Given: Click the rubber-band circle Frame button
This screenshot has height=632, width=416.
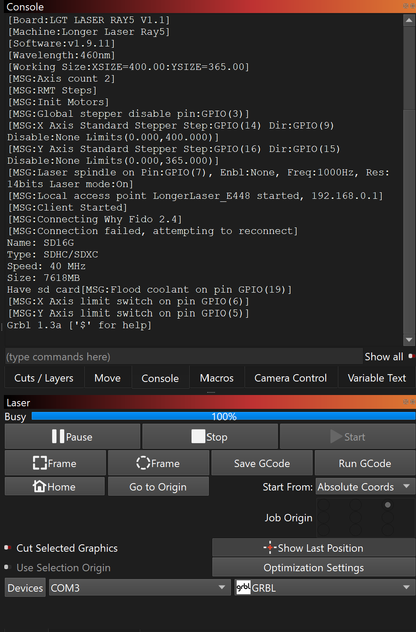Looking at the screenshot, I should tap(158, 463).
